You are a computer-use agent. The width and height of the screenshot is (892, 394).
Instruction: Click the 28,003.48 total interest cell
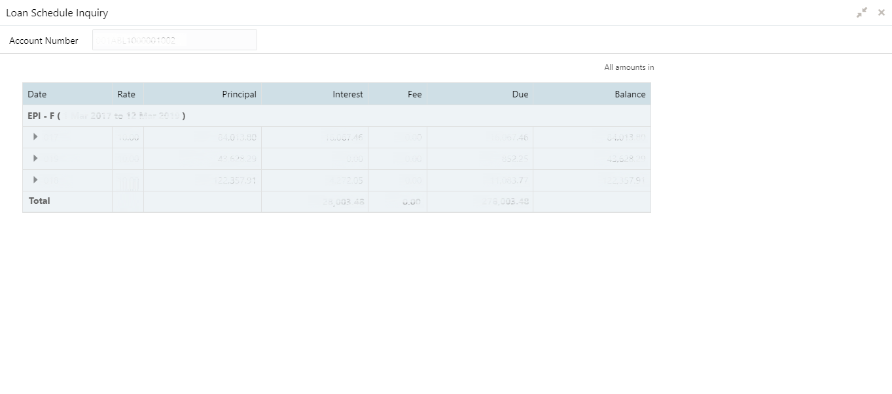[x=315, y=202]
